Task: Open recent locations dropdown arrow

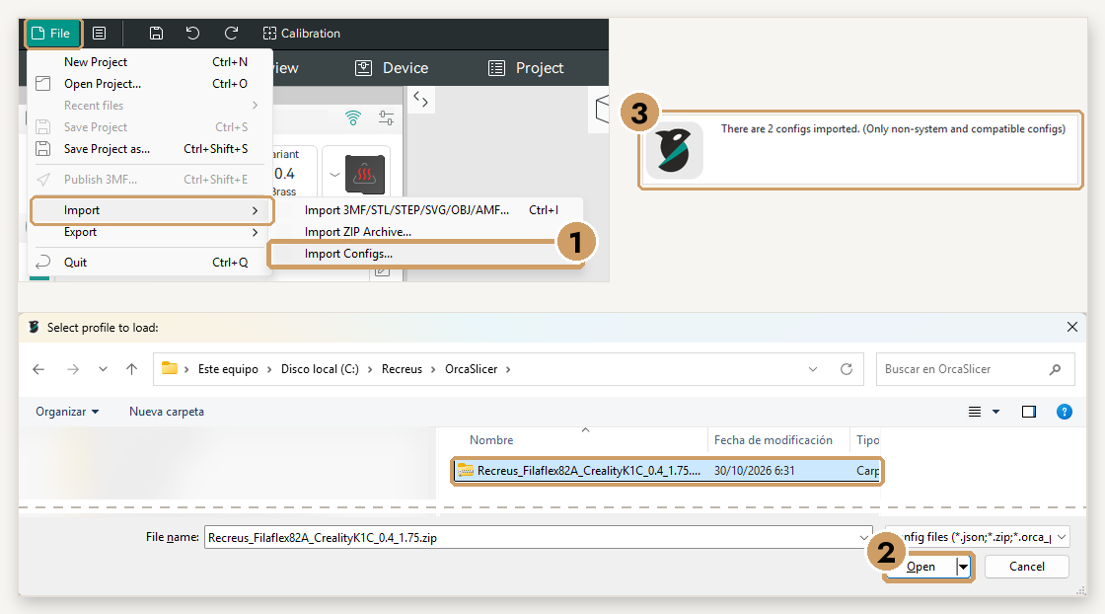Action: click(x=103, y=369)
